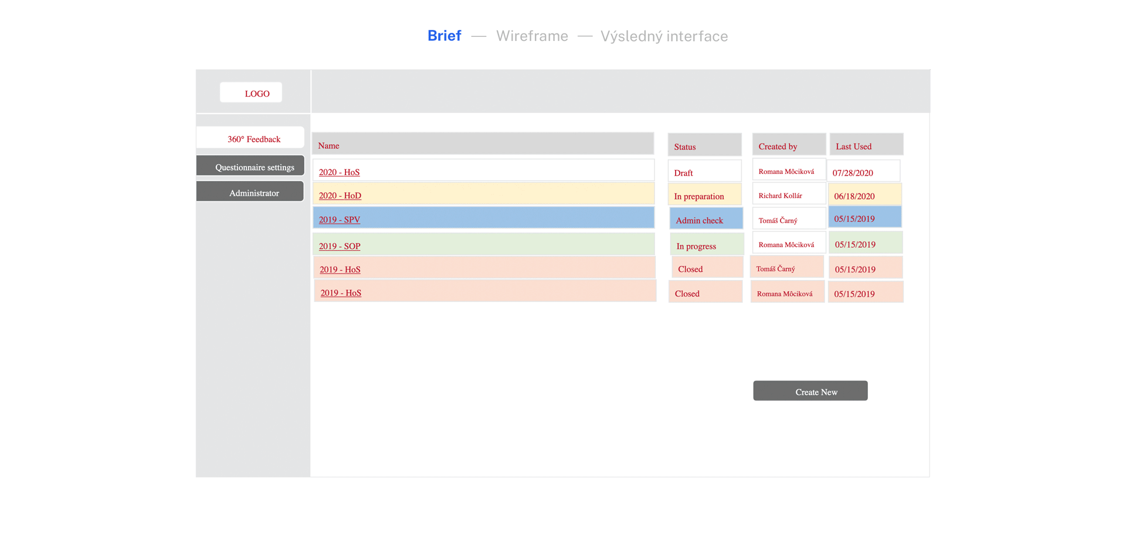The width and height of the screenshot is (1126, 540).
Task: Click Romana Môciková in the 2020 - HoS row
Action: 789,170
